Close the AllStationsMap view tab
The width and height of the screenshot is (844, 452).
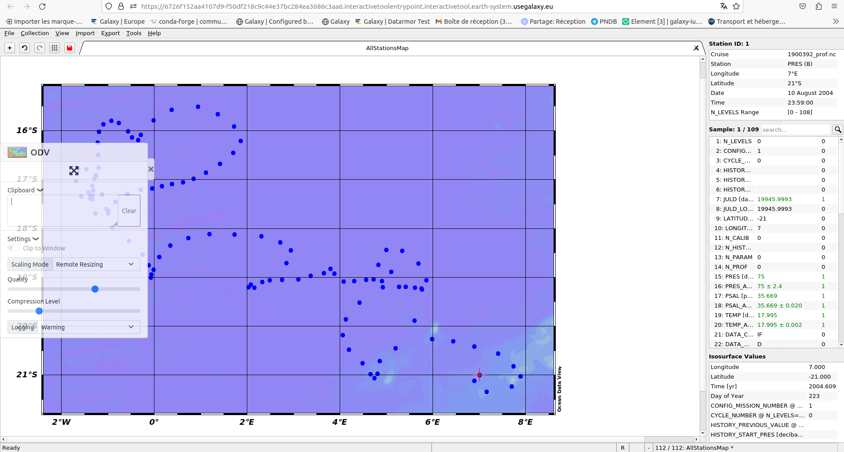[x=696, y=48]
